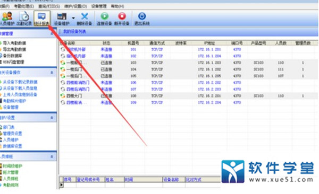Open 人员维护 link in sidebar panel
Image resolution: width=319 pixels, height=194 pixels.
(x=11, y=140)
